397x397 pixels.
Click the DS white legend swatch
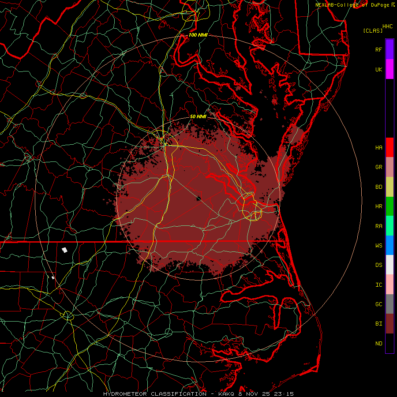pyautogui.click(x=390, y=265)
